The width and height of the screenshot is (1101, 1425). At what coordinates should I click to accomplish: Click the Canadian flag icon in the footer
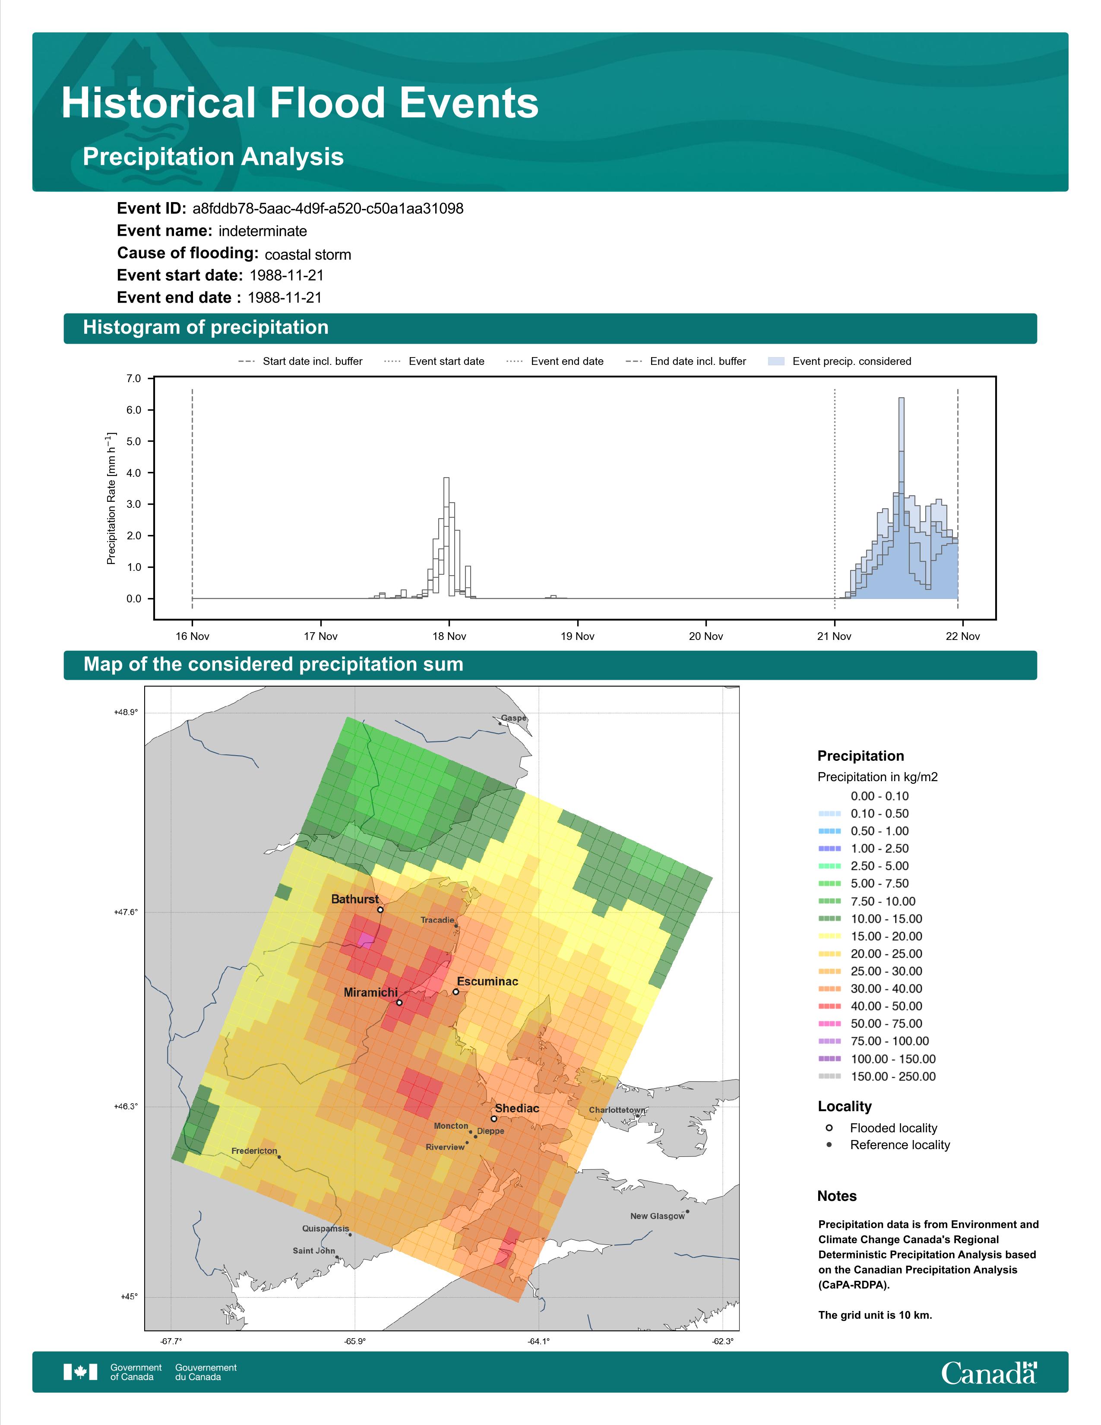pyautogui.click(x=80, y=1371)
